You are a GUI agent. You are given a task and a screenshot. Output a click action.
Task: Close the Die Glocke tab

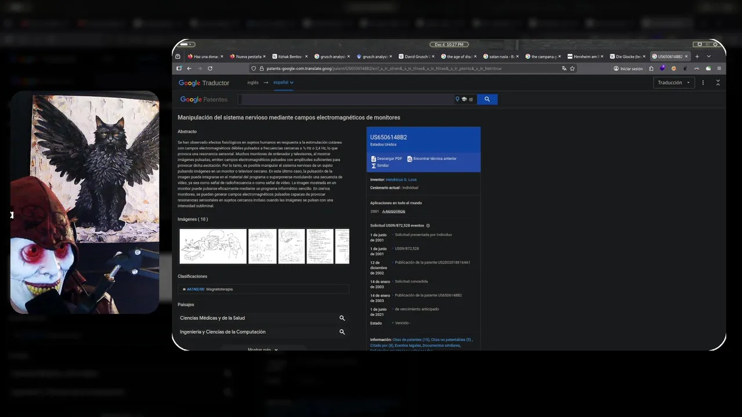[x=644, y=57]
